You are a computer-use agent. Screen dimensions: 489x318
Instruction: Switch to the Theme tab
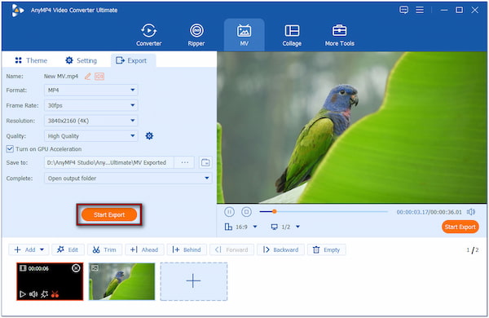point(31,60)
